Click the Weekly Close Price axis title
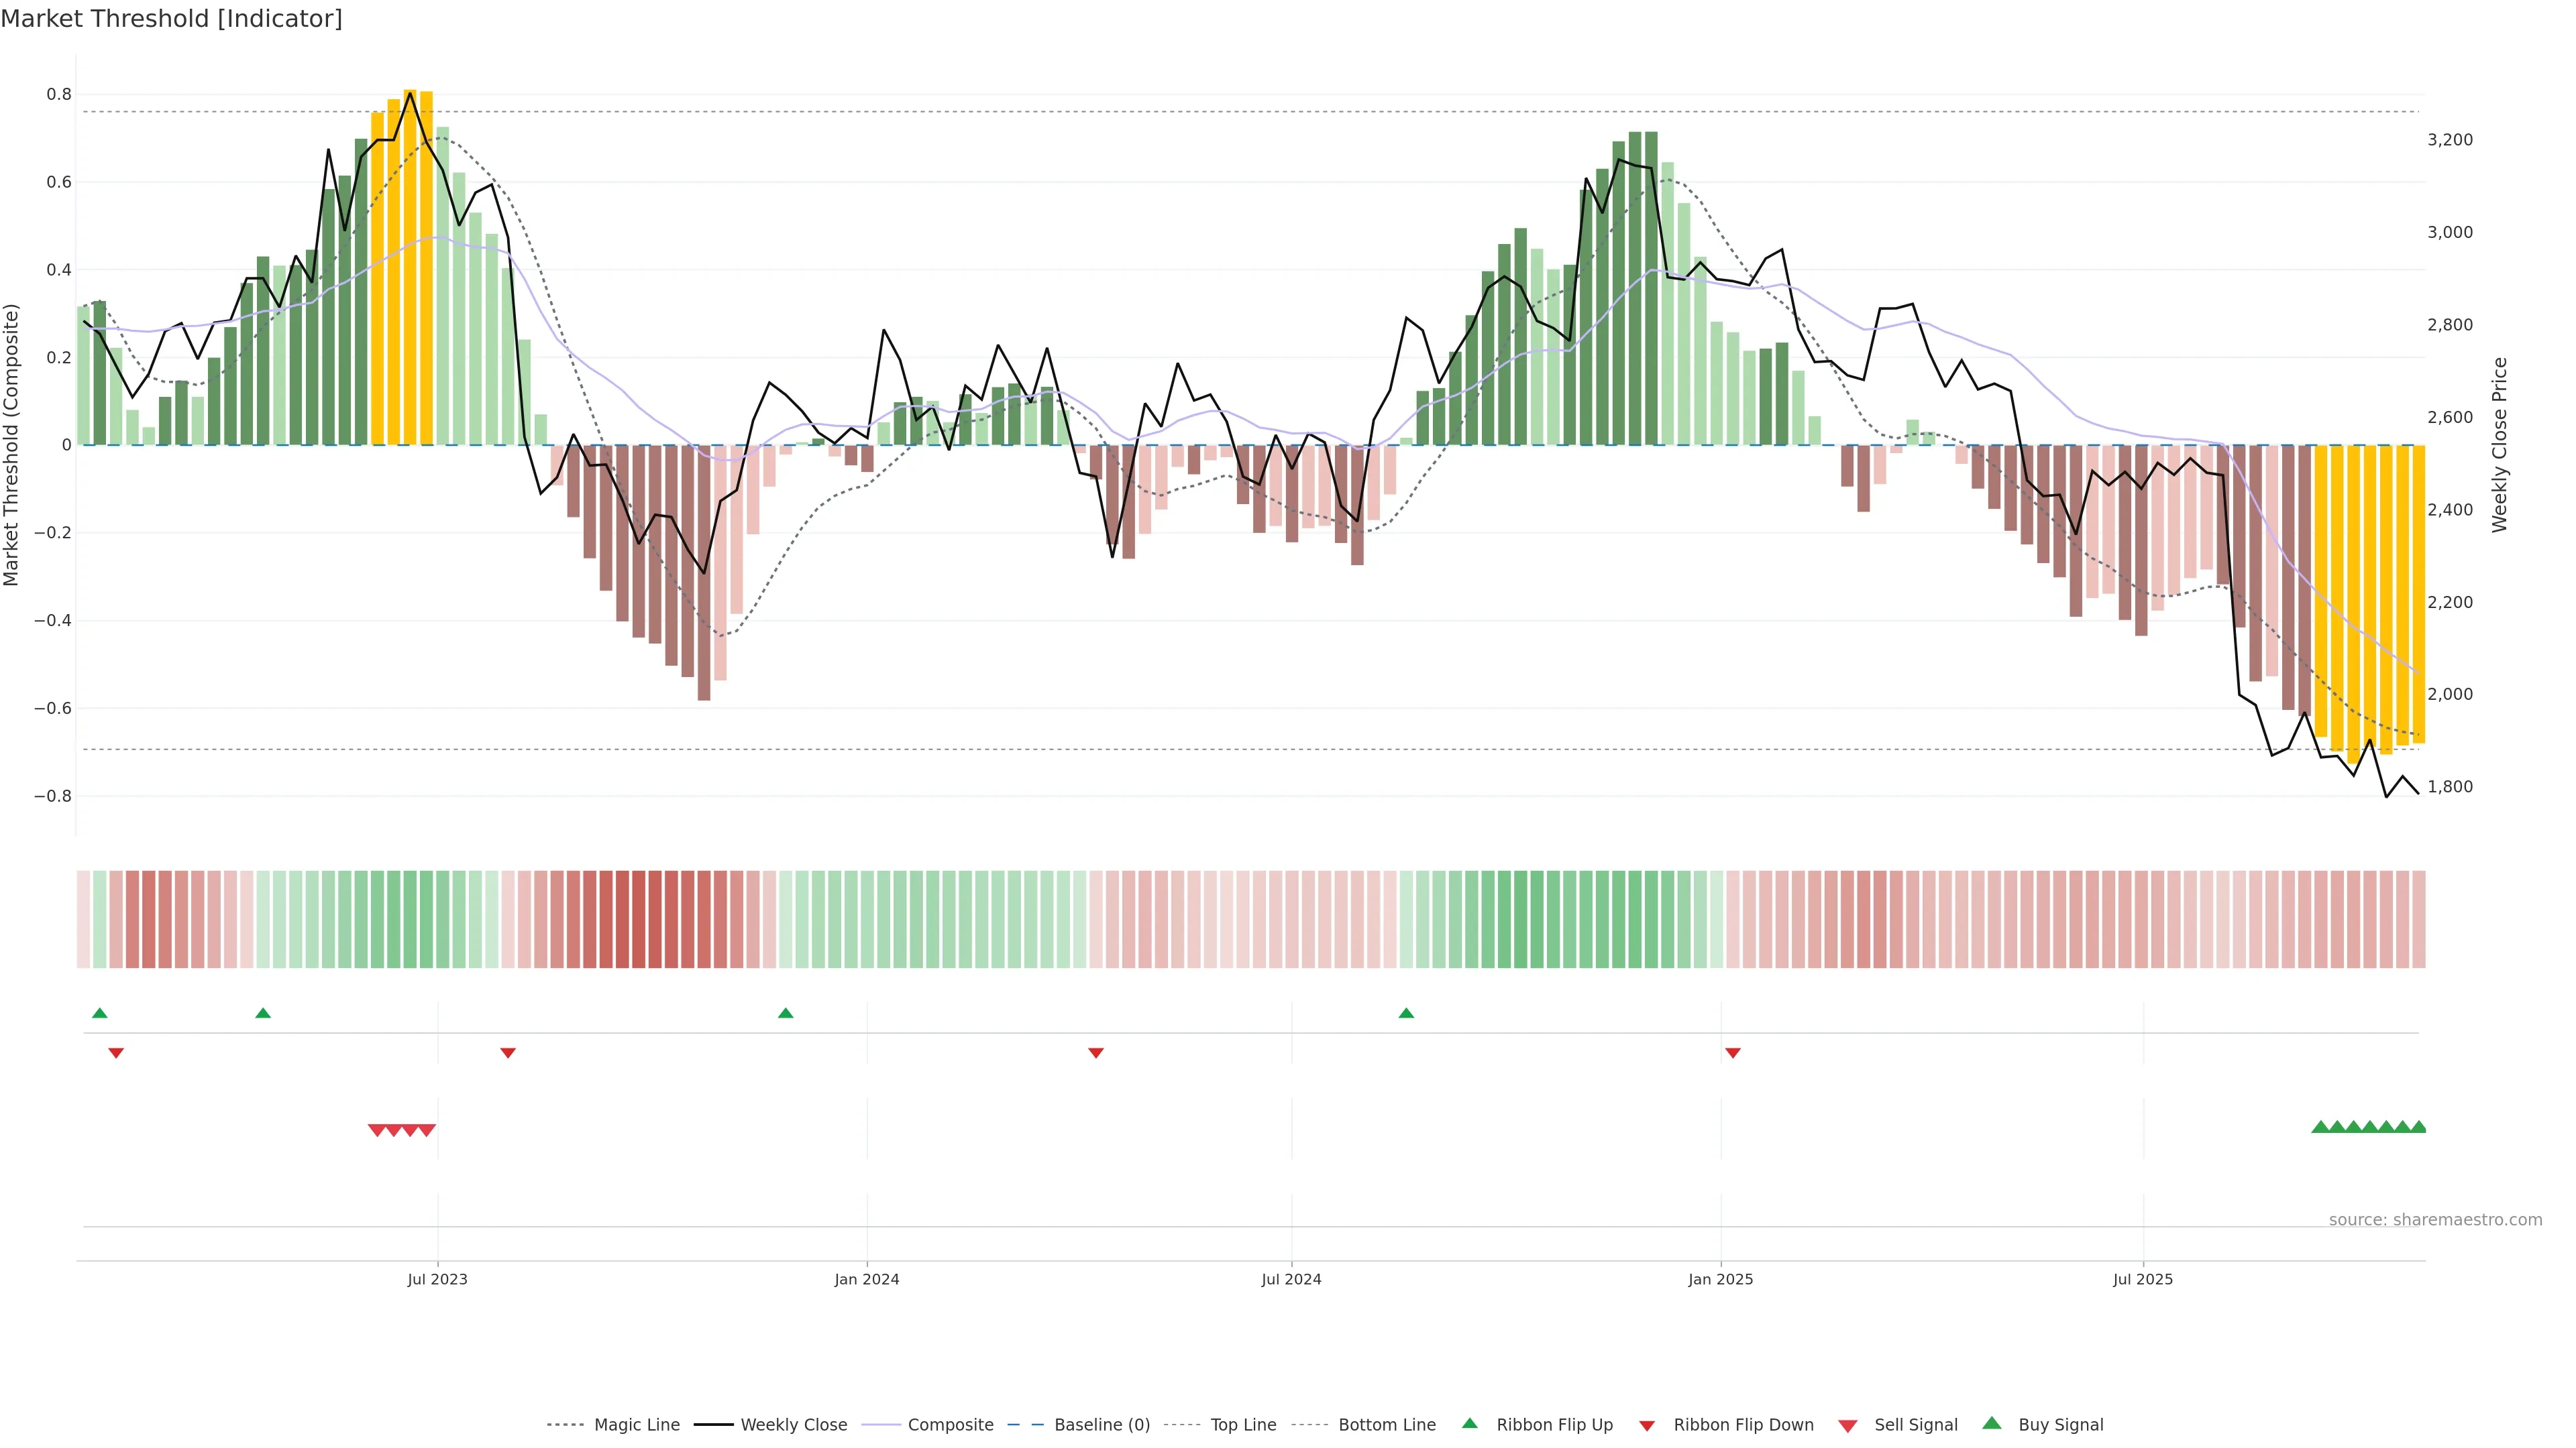Screen dimensions: 2576x1448 [x=2500, y=444]
